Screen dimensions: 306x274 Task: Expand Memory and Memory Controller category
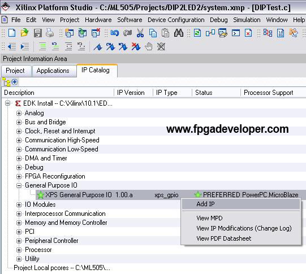[19, 223]
